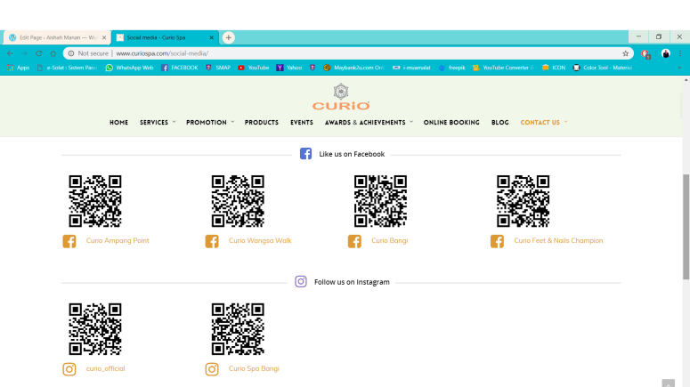The image size is (690, 387).
Task: Show more bookmarks overflow chevron
Action: (x=679, y=68)
